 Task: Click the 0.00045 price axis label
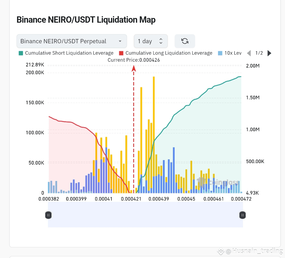tap(186, 199)
